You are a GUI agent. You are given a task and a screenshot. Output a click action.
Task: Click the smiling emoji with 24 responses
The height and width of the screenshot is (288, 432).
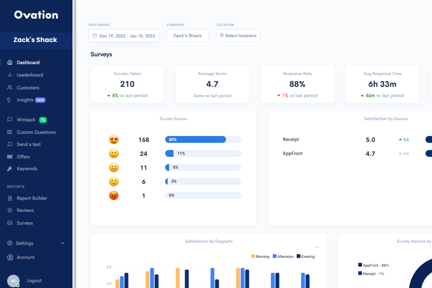[x=114, y=154]
